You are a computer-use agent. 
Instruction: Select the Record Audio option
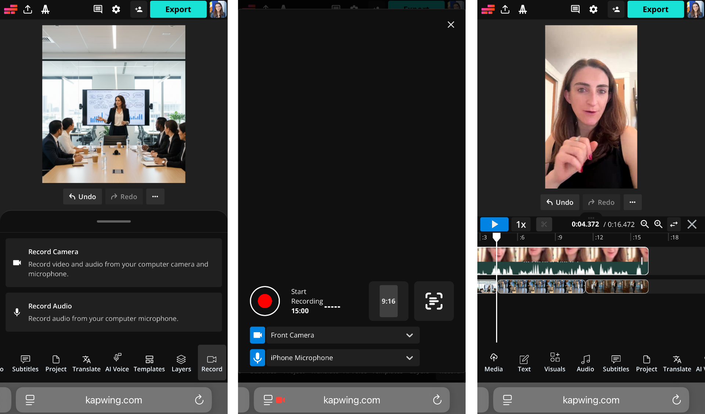(114, 312)
